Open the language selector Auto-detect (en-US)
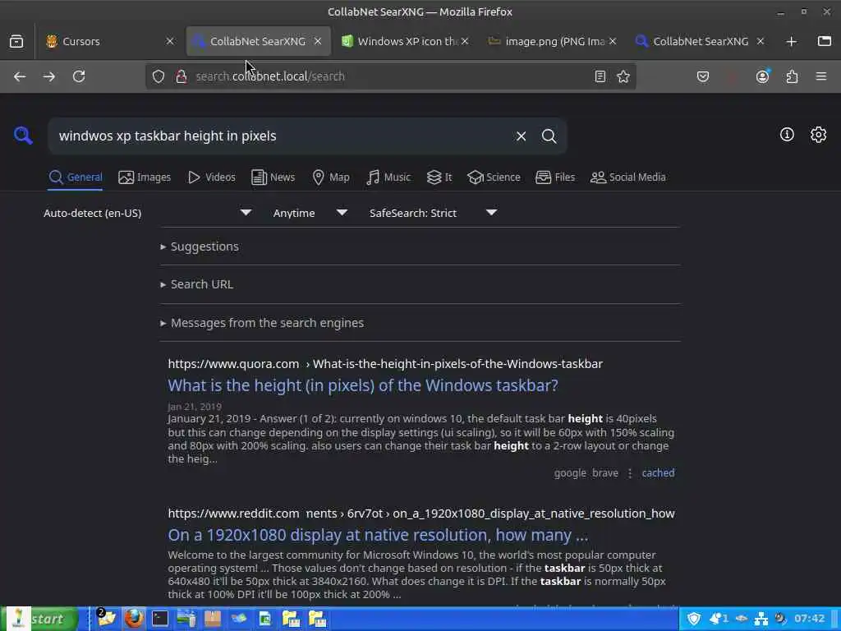This screenshot has width=841, height=631. tap(148, 213)
